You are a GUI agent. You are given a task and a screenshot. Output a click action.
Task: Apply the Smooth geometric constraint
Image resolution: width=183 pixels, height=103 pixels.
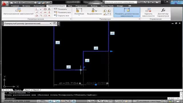tap(41, 15)
